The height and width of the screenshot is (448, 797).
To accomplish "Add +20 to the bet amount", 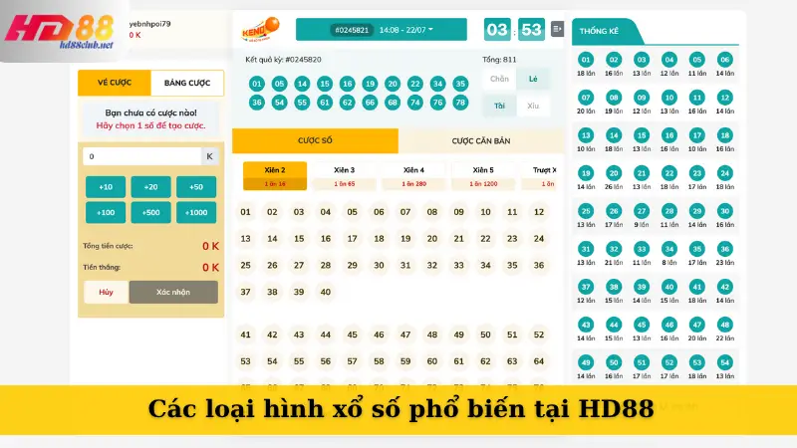I will click(x=151, y=187).
